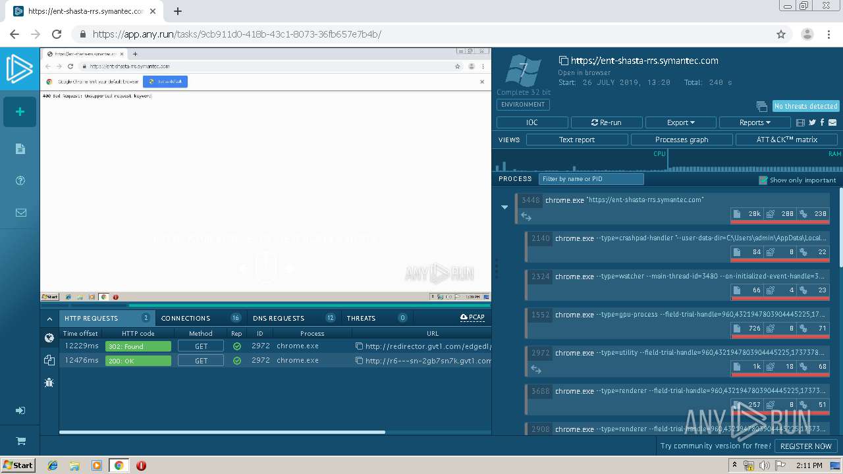The width and height of the screenshot is (843, 474).
Task: Collapse the process 3448 tree arrow
Action: (504, 207)
